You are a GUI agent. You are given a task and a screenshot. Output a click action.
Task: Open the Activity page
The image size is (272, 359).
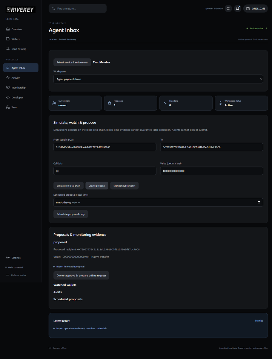coord(21,78)
